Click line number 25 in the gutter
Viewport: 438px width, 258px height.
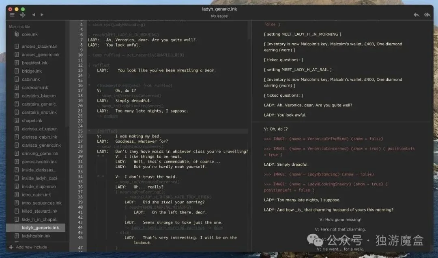coord(80,131)
